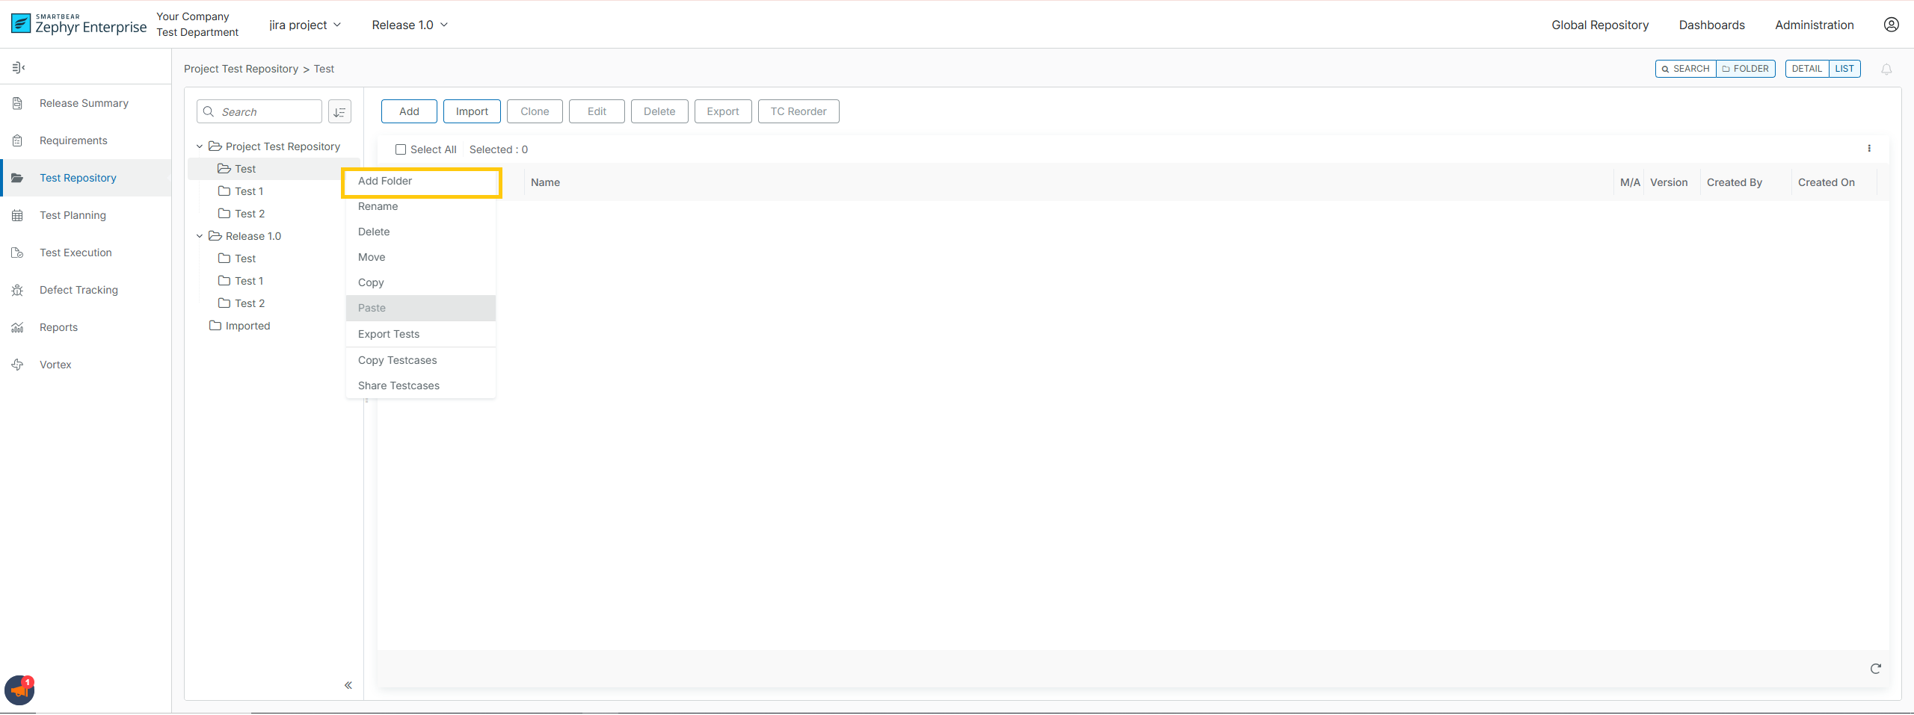Click inside the tree Search field

[x=262, y=111]
